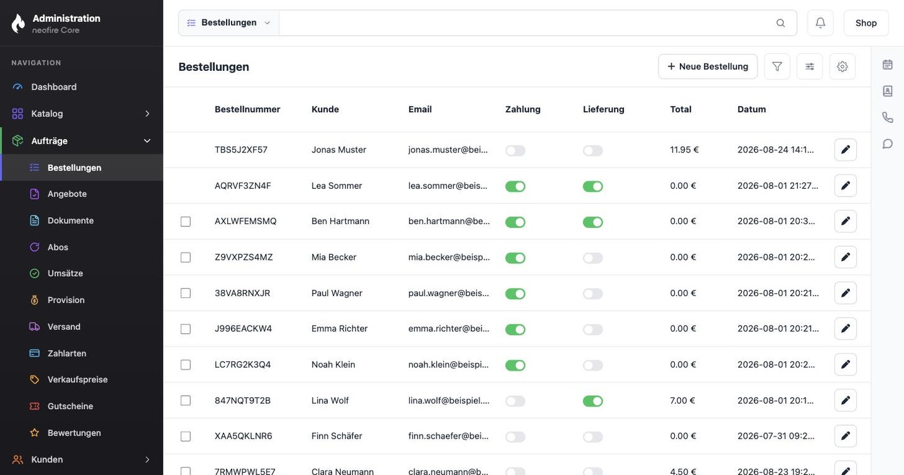Select Mia Becker's row checkbox
The width and height of the screenshot is (904, 475).
[185, 257]
